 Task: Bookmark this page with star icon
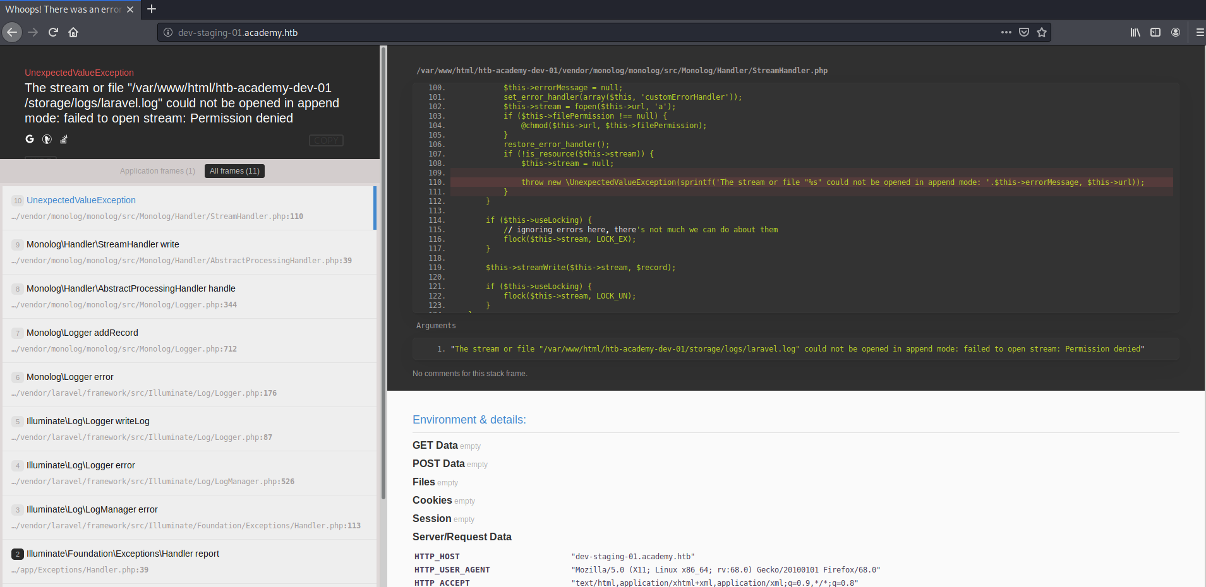click(1042, 32)
